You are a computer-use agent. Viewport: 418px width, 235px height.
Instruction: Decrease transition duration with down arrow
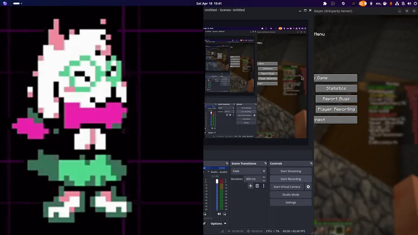[x=264, y=181]
